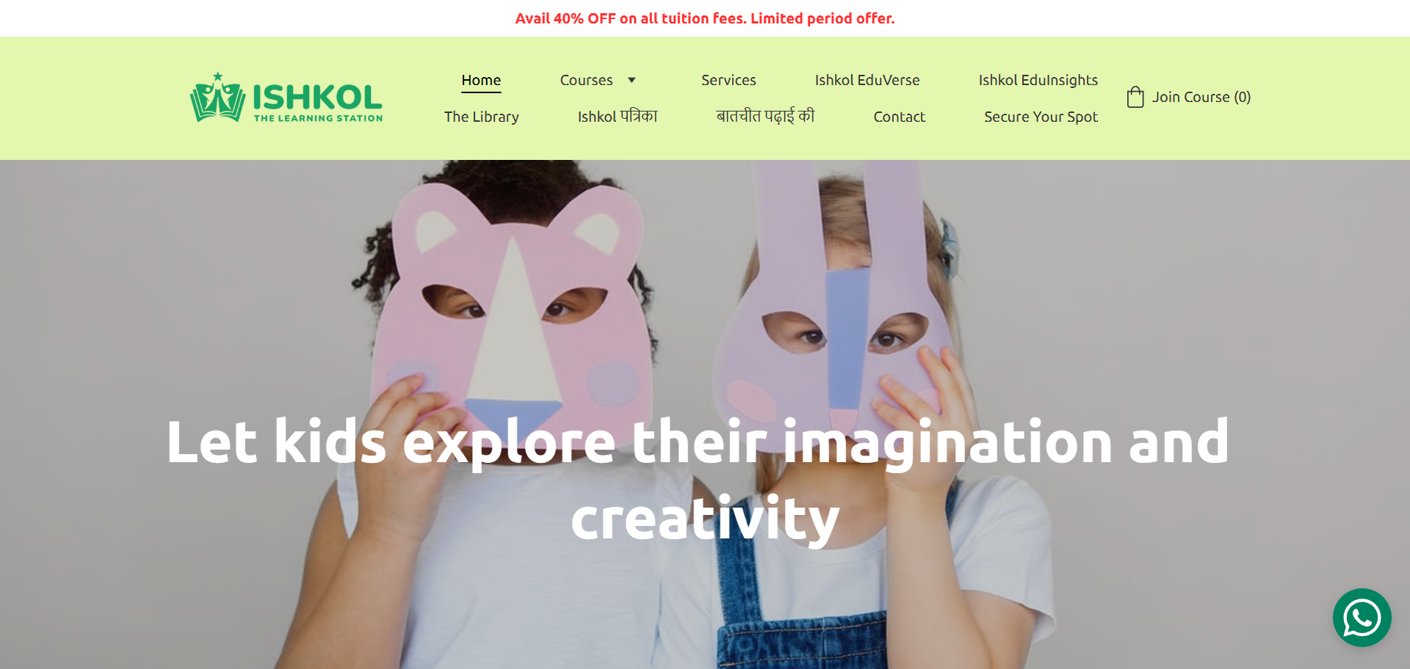The width and height of the screenshot is (1410, 669).
Task: Open the Courses menu item
Action: (586, 80)
